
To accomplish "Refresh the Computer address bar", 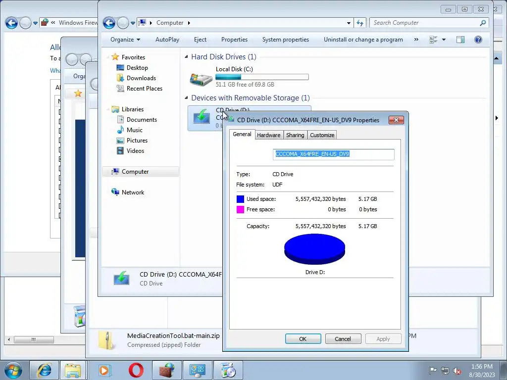I will [360, 23].
